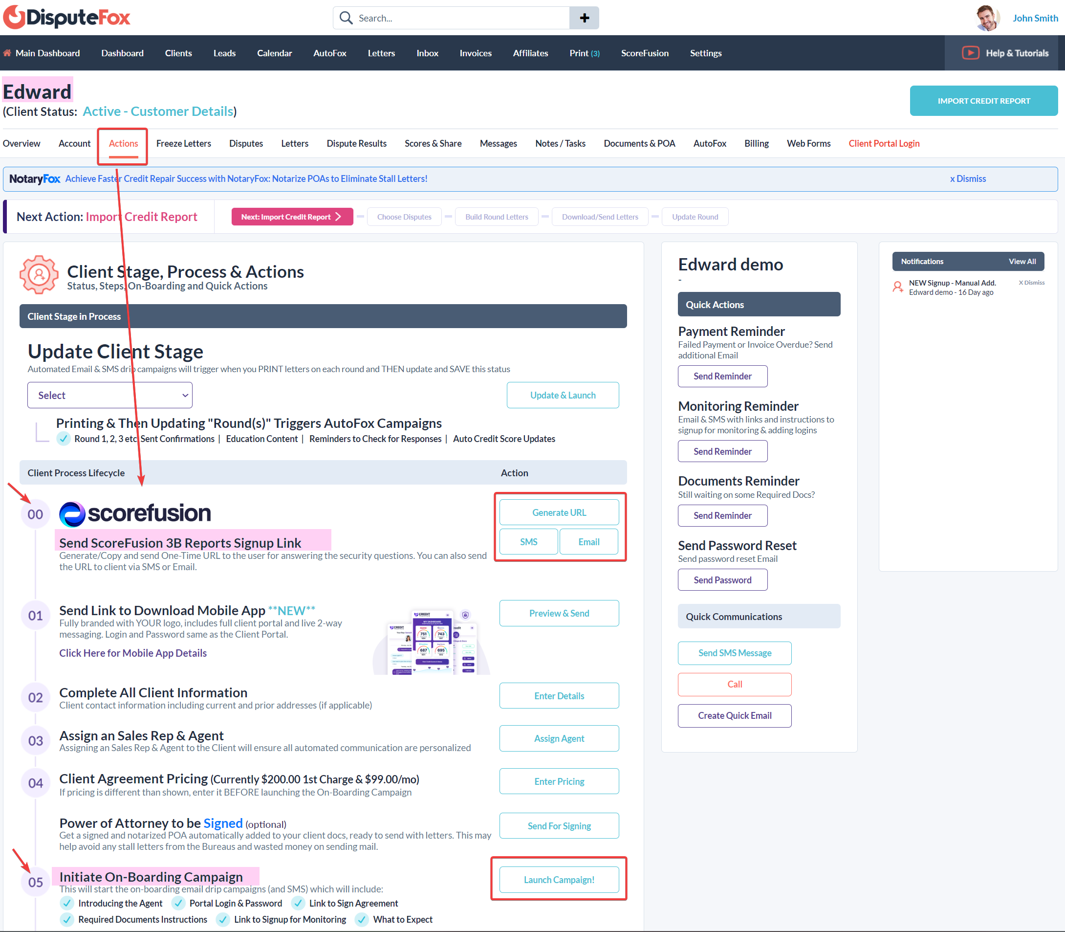Screen dimensions: 1065x932
Task: Open the ScoreFusion menu item
Action: (x=645, y=53)
